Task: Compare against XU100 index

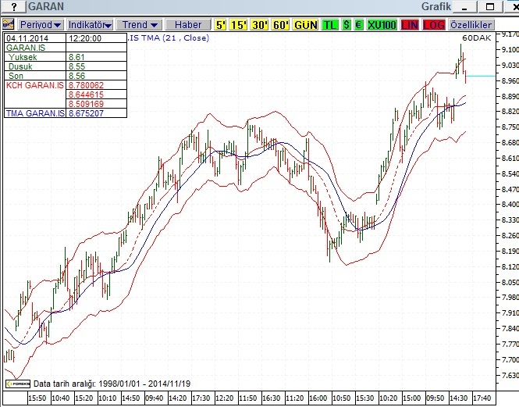Action: click(x=382, y=25)
